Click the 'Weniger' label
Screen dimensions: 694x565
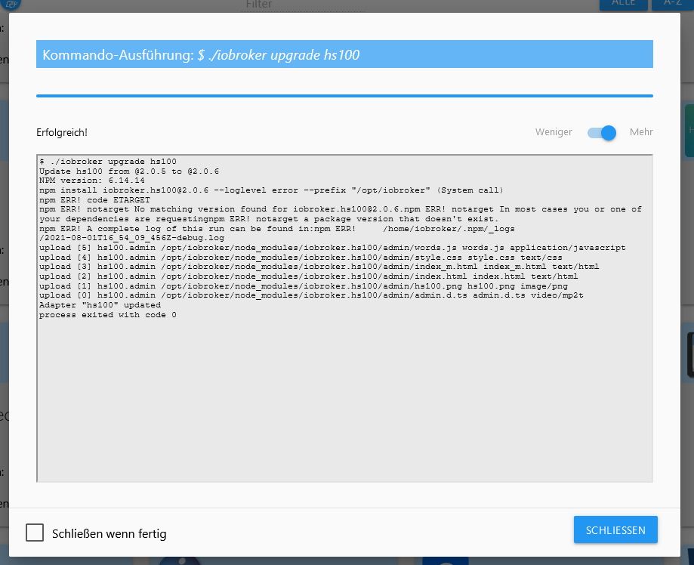point(554,132)
